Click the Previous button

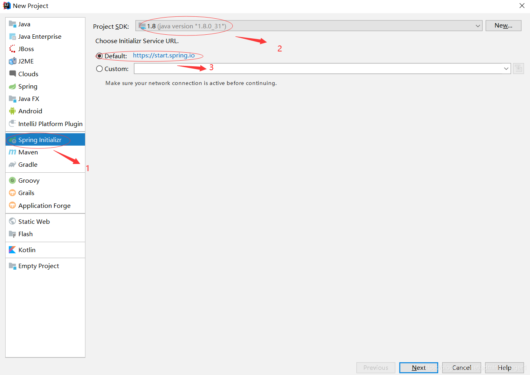tap(376, 367)
